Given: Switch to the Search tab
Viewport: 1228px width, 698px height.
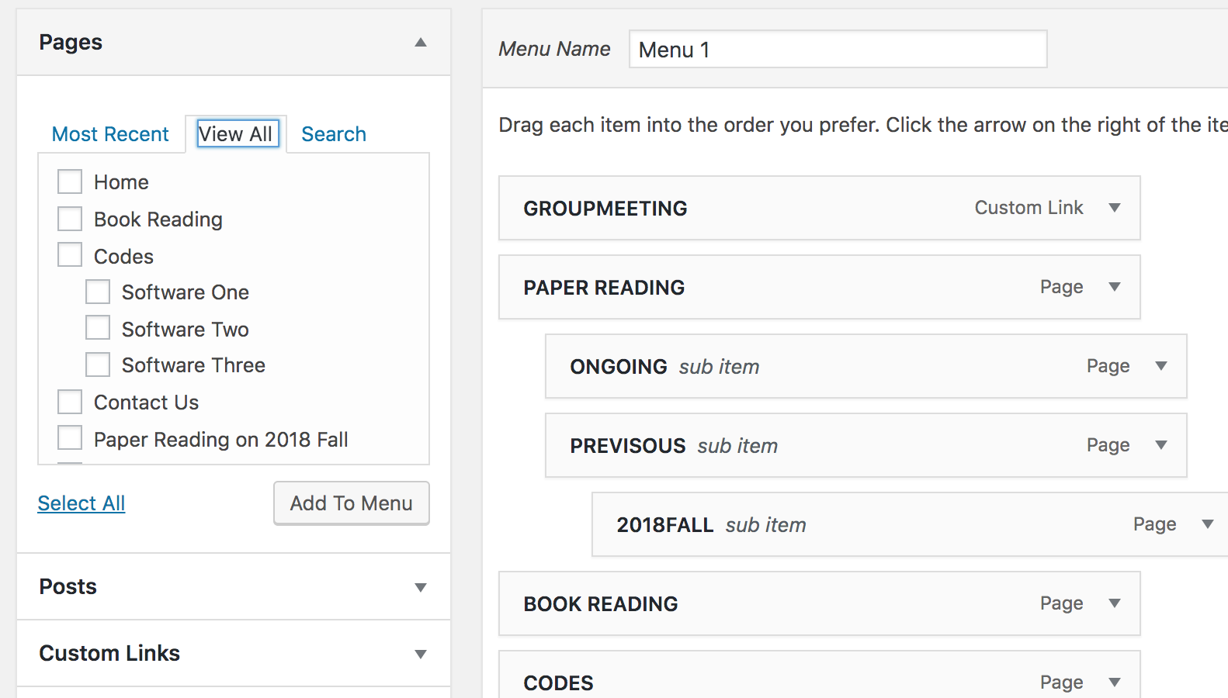Looking at the screenshot, I should point(333,133).
